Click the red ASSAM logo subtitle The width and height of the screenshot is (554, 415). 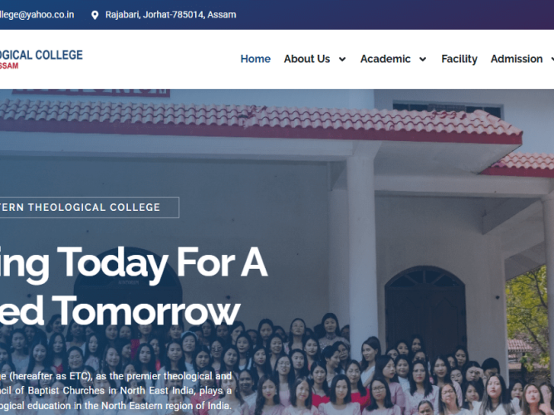(x=9, y=66)
